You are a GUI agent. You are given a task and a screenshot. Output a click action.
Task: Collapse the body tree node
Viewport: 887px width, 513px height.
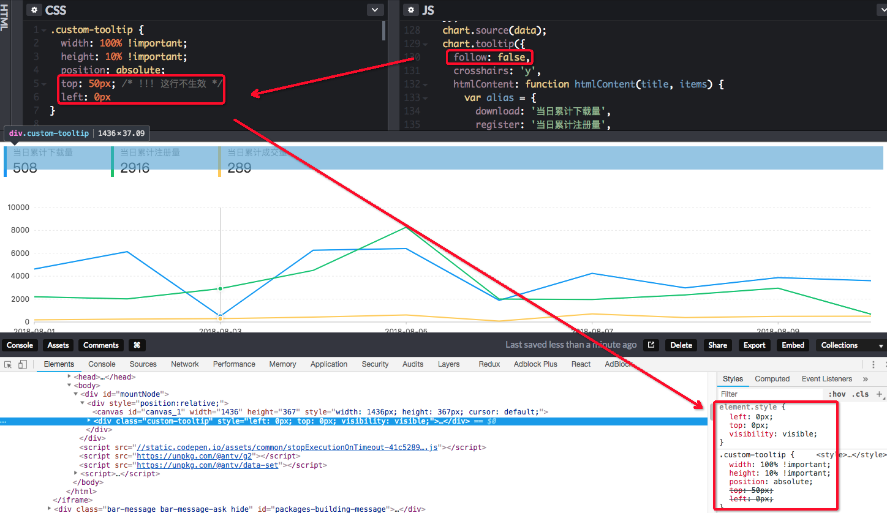[x=69, y=385]
